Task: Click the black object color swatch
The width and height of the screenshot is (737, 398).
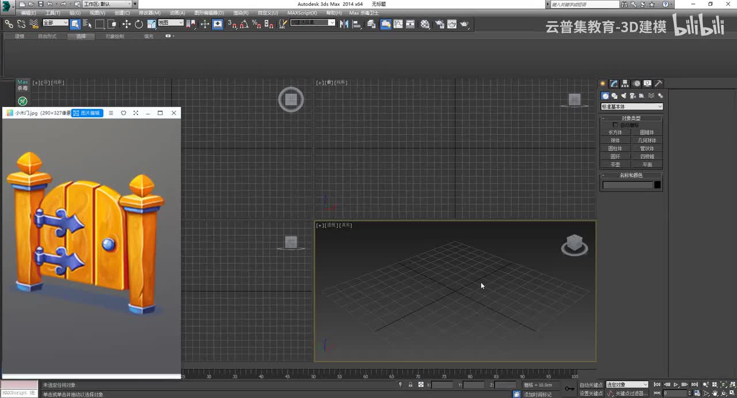Action: 658,185
